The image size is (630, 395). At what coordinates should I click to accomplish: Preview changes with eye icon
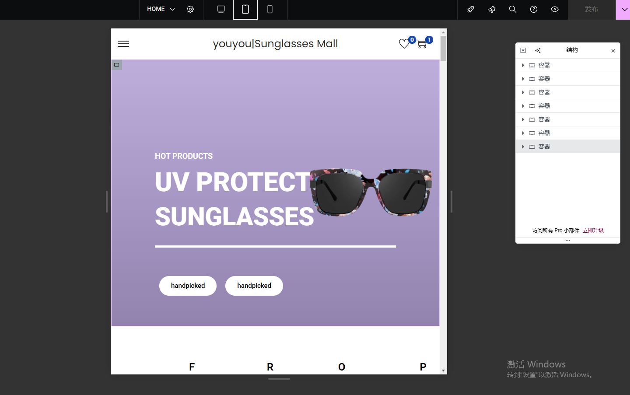click(x=555, y=9)
